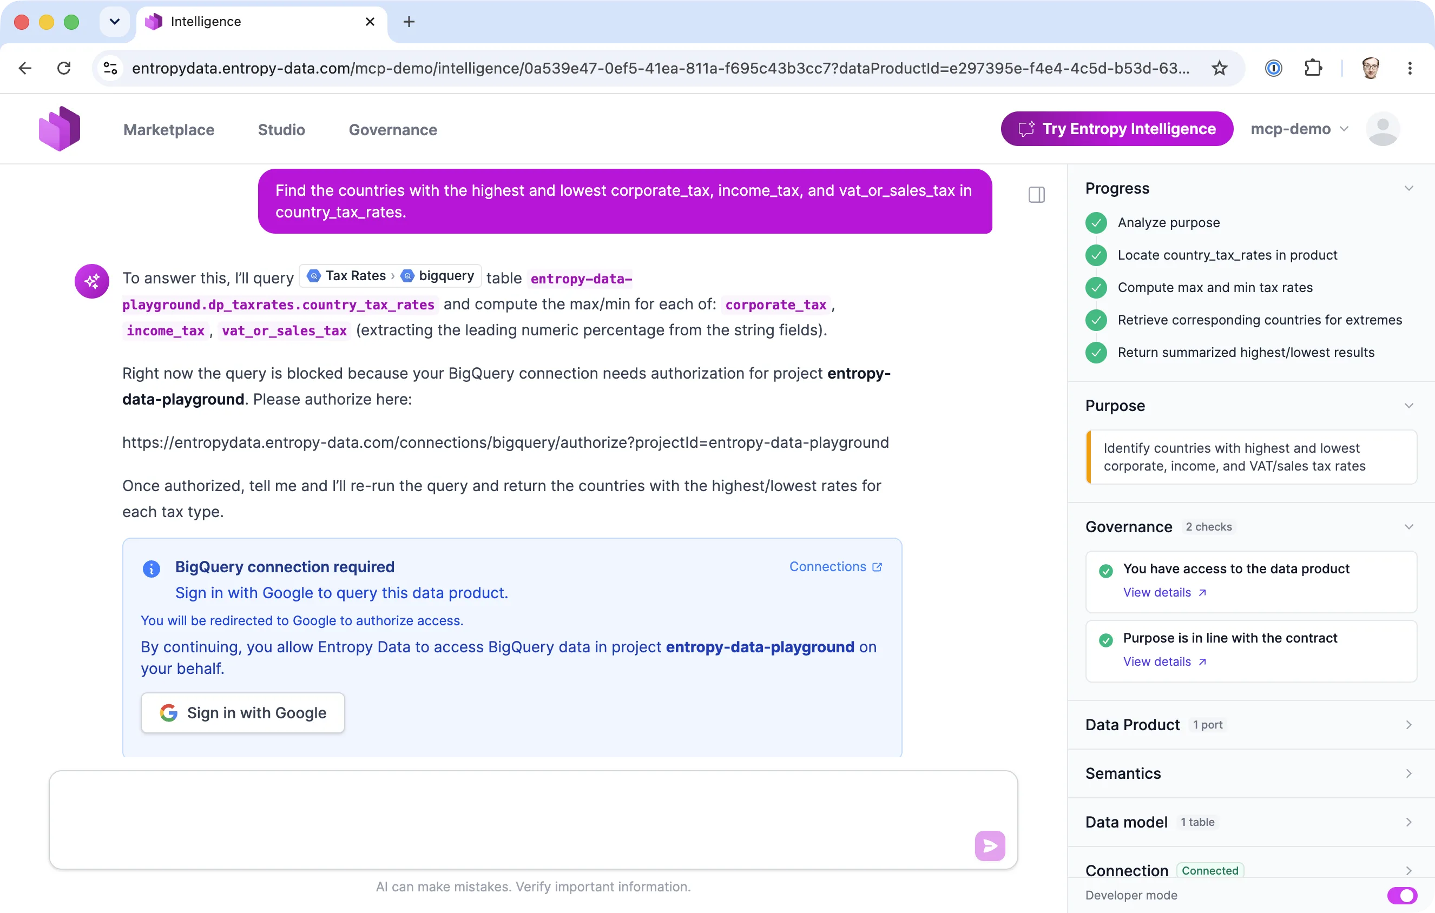
Task: Open the Marketplace menu
Action: [169, 130]
